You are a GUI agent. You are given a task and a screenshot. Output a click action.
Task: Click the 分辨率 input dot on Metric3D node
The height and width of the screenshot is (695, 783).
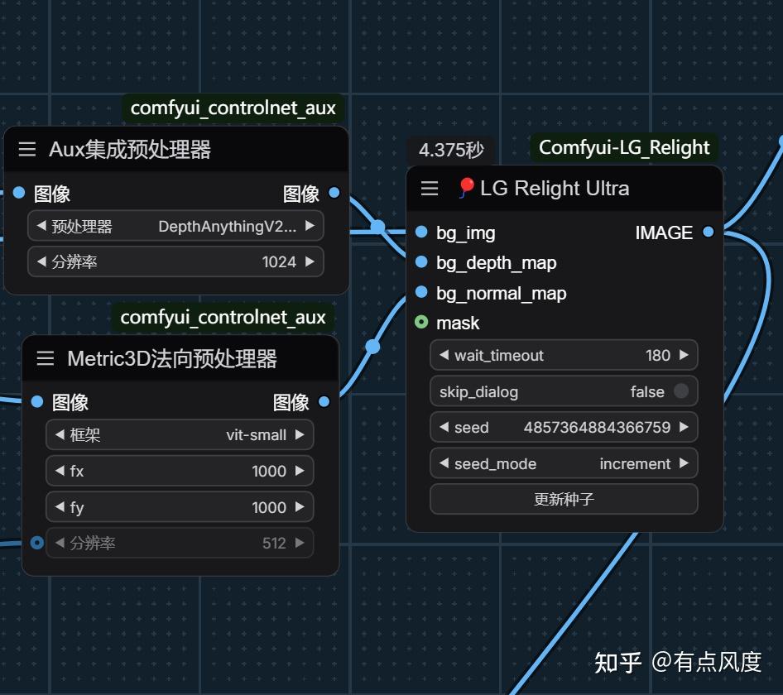point(36,543)
